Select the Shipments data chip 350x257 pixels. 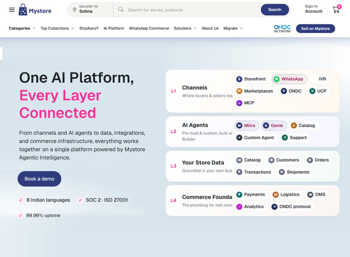tap(295, 172)
